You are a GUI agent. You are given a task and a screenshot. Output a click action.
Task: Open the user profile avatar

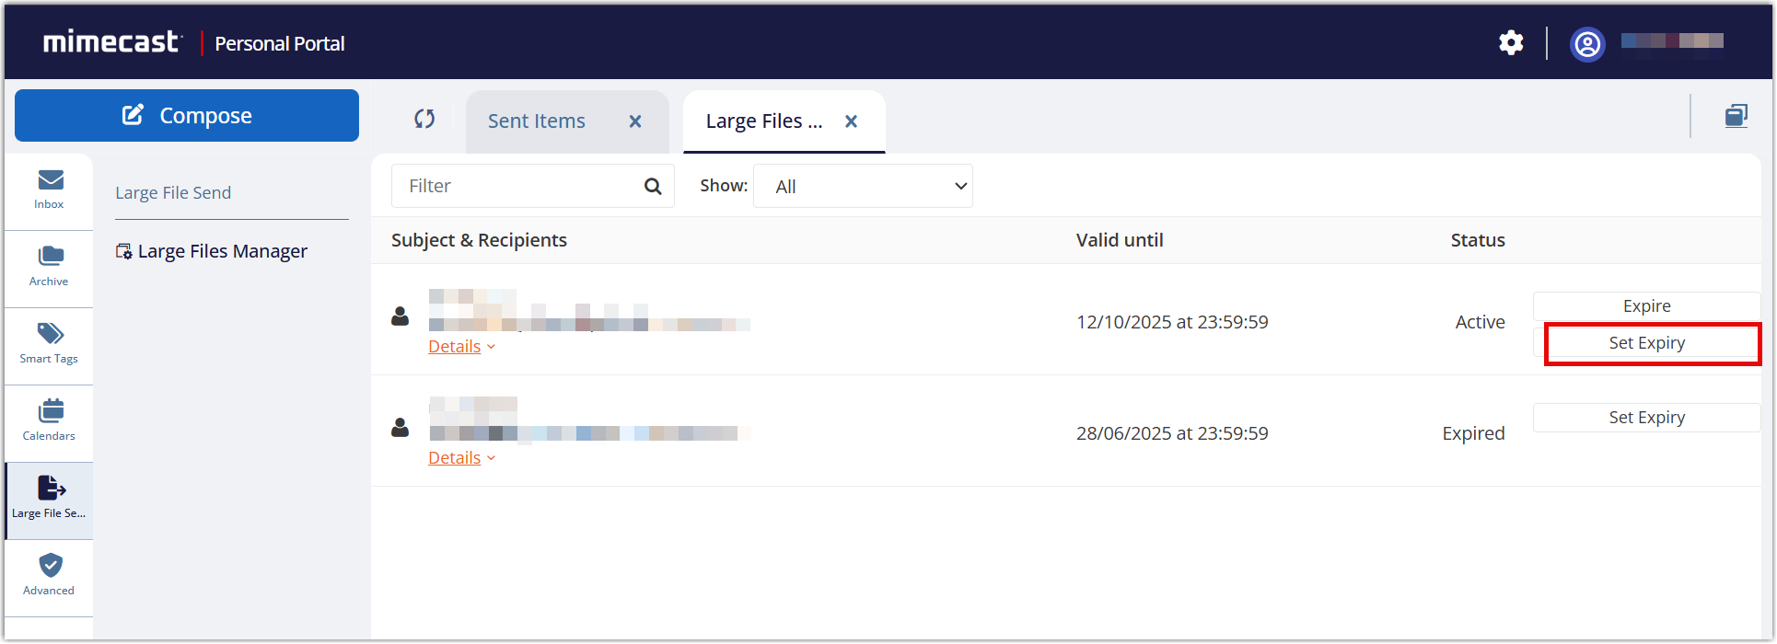[x=1587, y=43]
